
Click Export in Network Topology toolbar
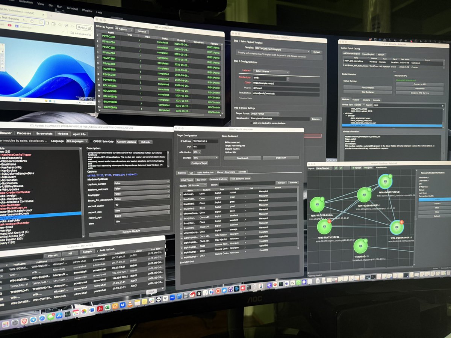368,168
